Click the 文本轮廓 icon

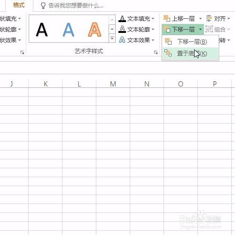[122, 29]
